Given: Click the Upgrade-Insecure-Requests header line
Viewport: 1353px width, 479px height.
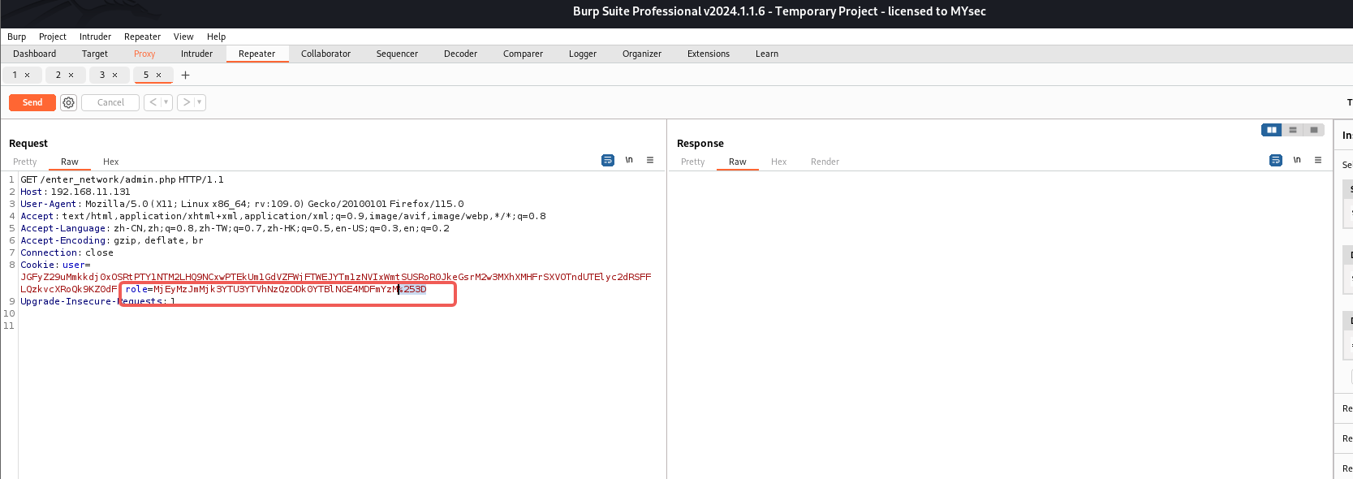Looking at the screenshot, I should coord(97,301).
